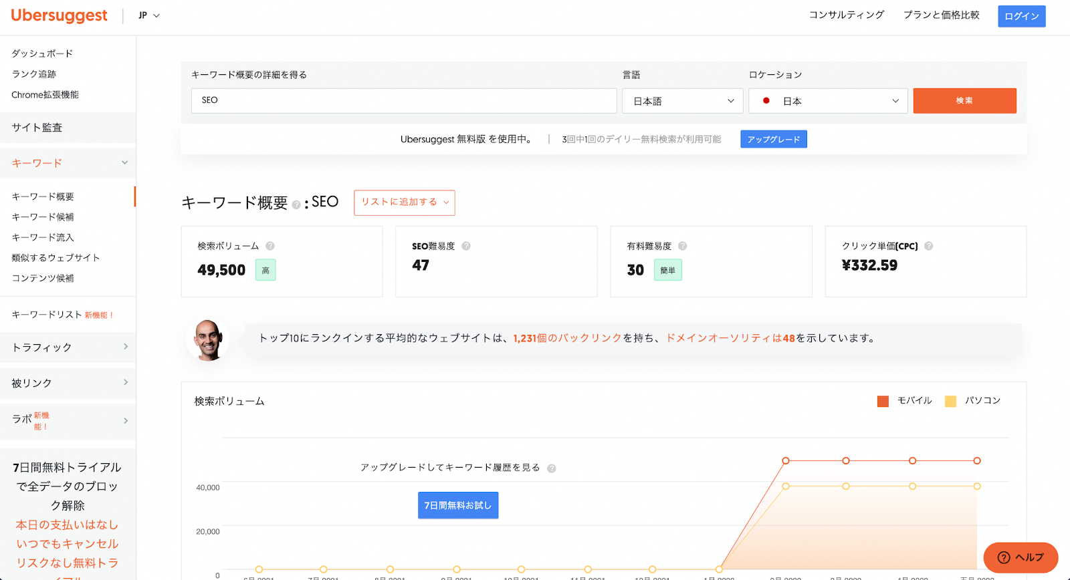Open キーワードリスト in sidebar

click(47, 315)
